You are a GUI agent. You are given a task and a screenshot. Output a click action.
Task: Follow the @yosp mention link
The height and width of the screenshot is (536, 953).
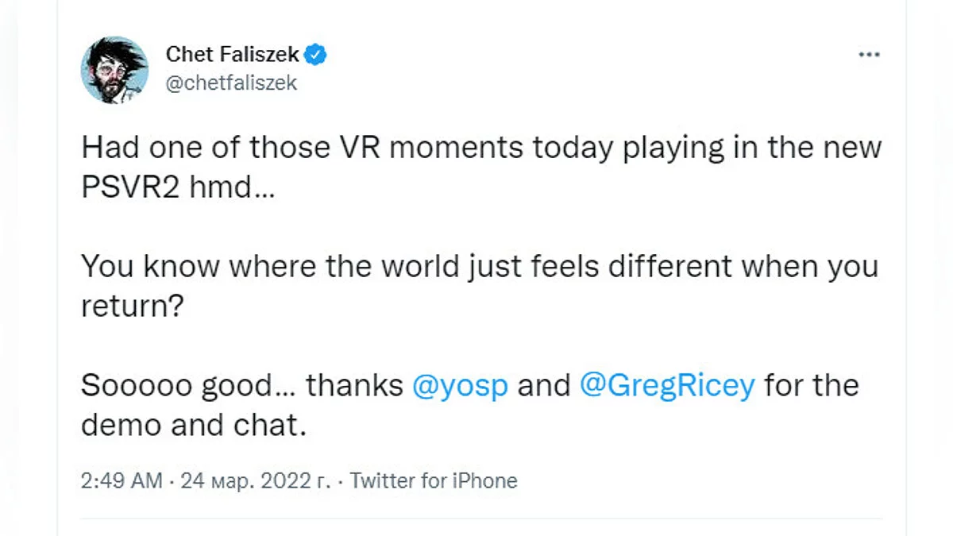click(461, 386)
